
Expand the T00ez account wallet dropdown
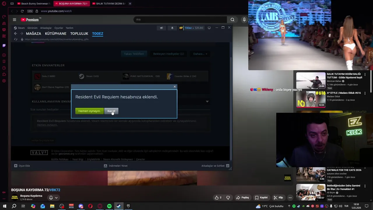coord(191,28)
